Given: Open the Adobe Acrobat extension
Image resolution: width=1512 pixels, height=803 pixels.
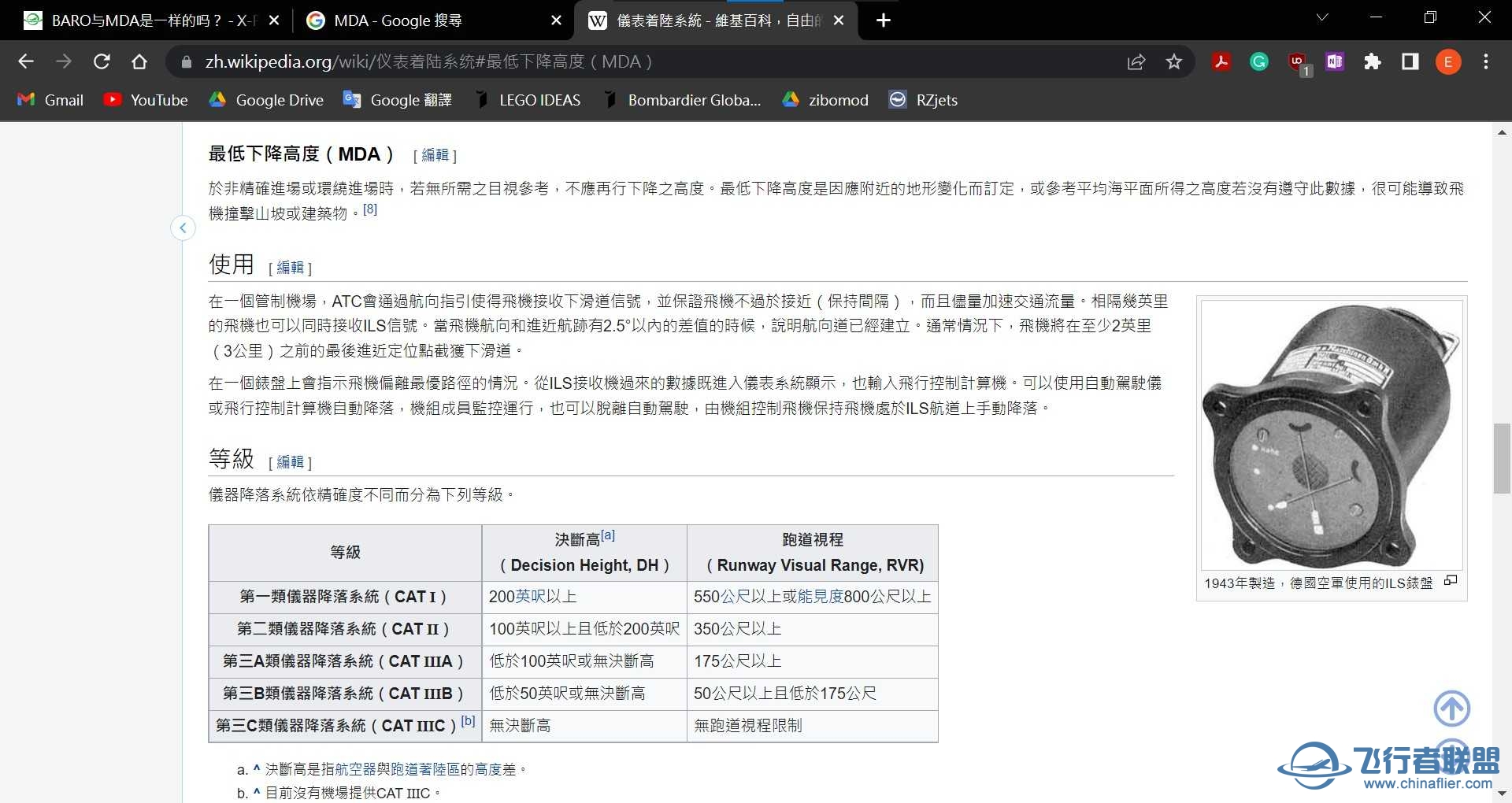Looking at the screenshot, I should click(1221, 61).
